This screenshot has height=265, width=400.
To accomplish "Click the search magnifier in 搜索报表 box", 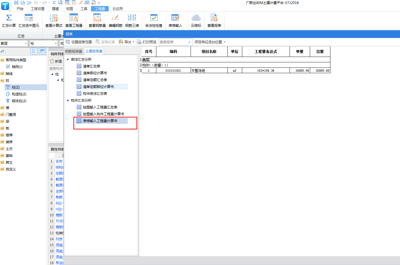I will (189, 42).
